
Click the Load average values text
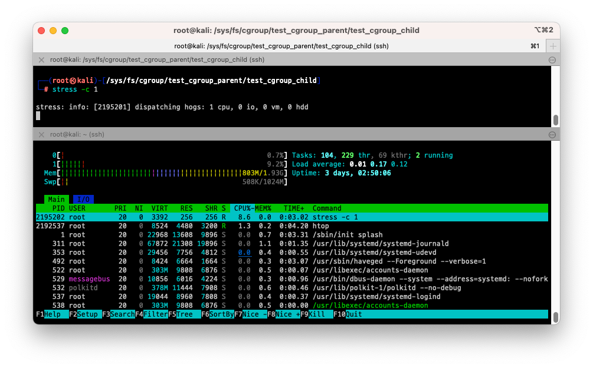point(379,164)
